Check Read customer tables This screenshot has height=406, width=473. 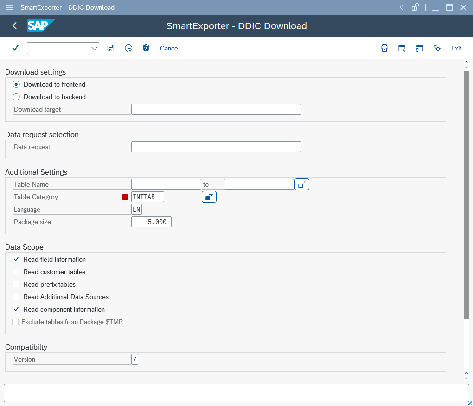16,272
